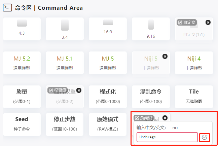
Task: Select the Niji 4 cartoon model
Action: (x=194, y=63)
